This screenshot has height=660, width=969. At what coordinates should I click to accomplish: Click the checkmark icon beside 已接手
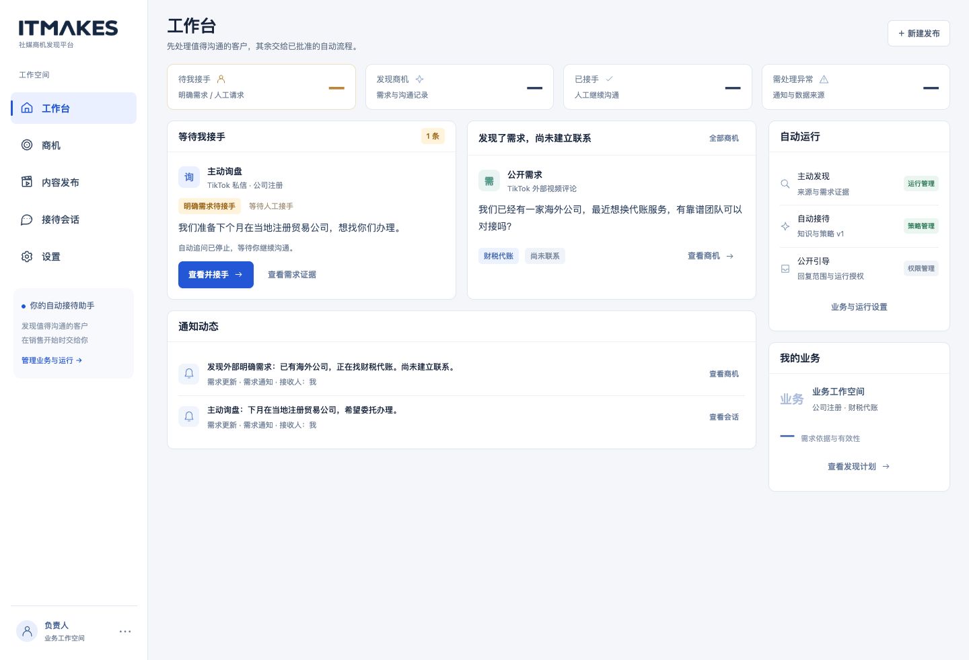pos(609,79)
